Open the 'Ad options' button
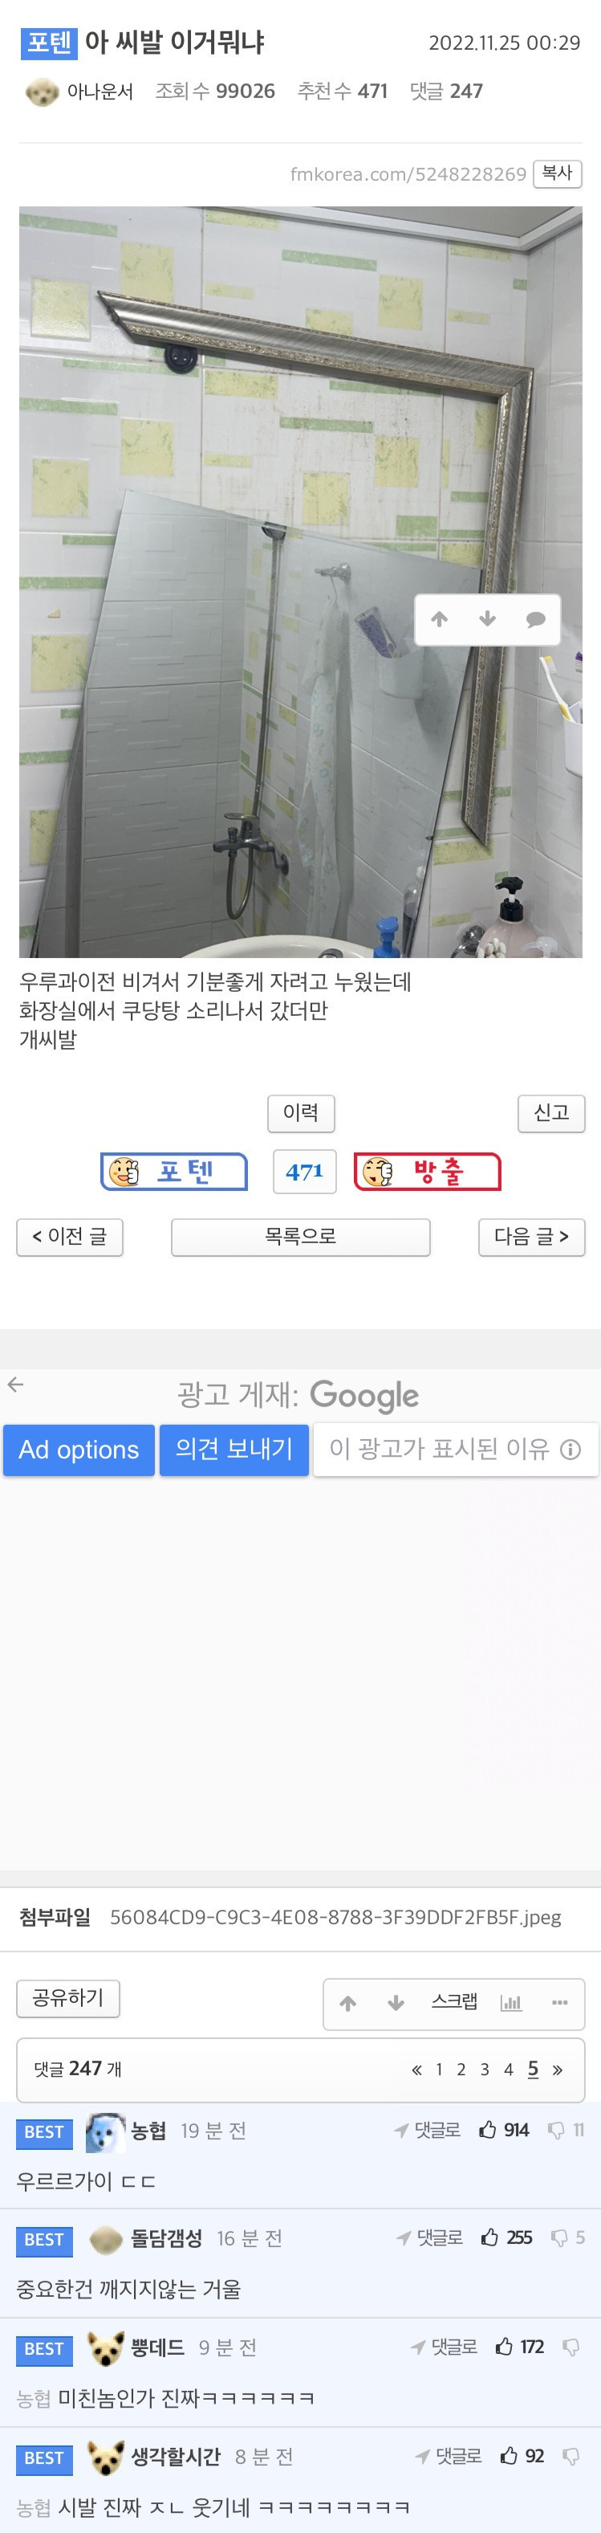The width and height of the screenshot is (601, 2533). point(79,1450)
